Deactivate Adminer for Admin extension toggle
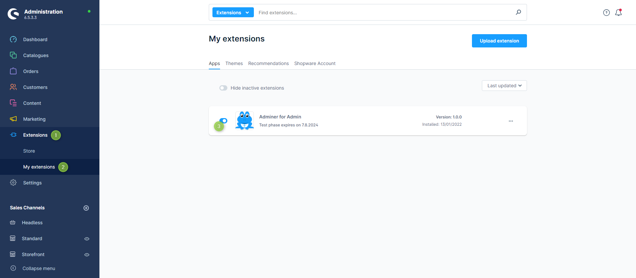This screenshot has width=636, height=278. 223,121
